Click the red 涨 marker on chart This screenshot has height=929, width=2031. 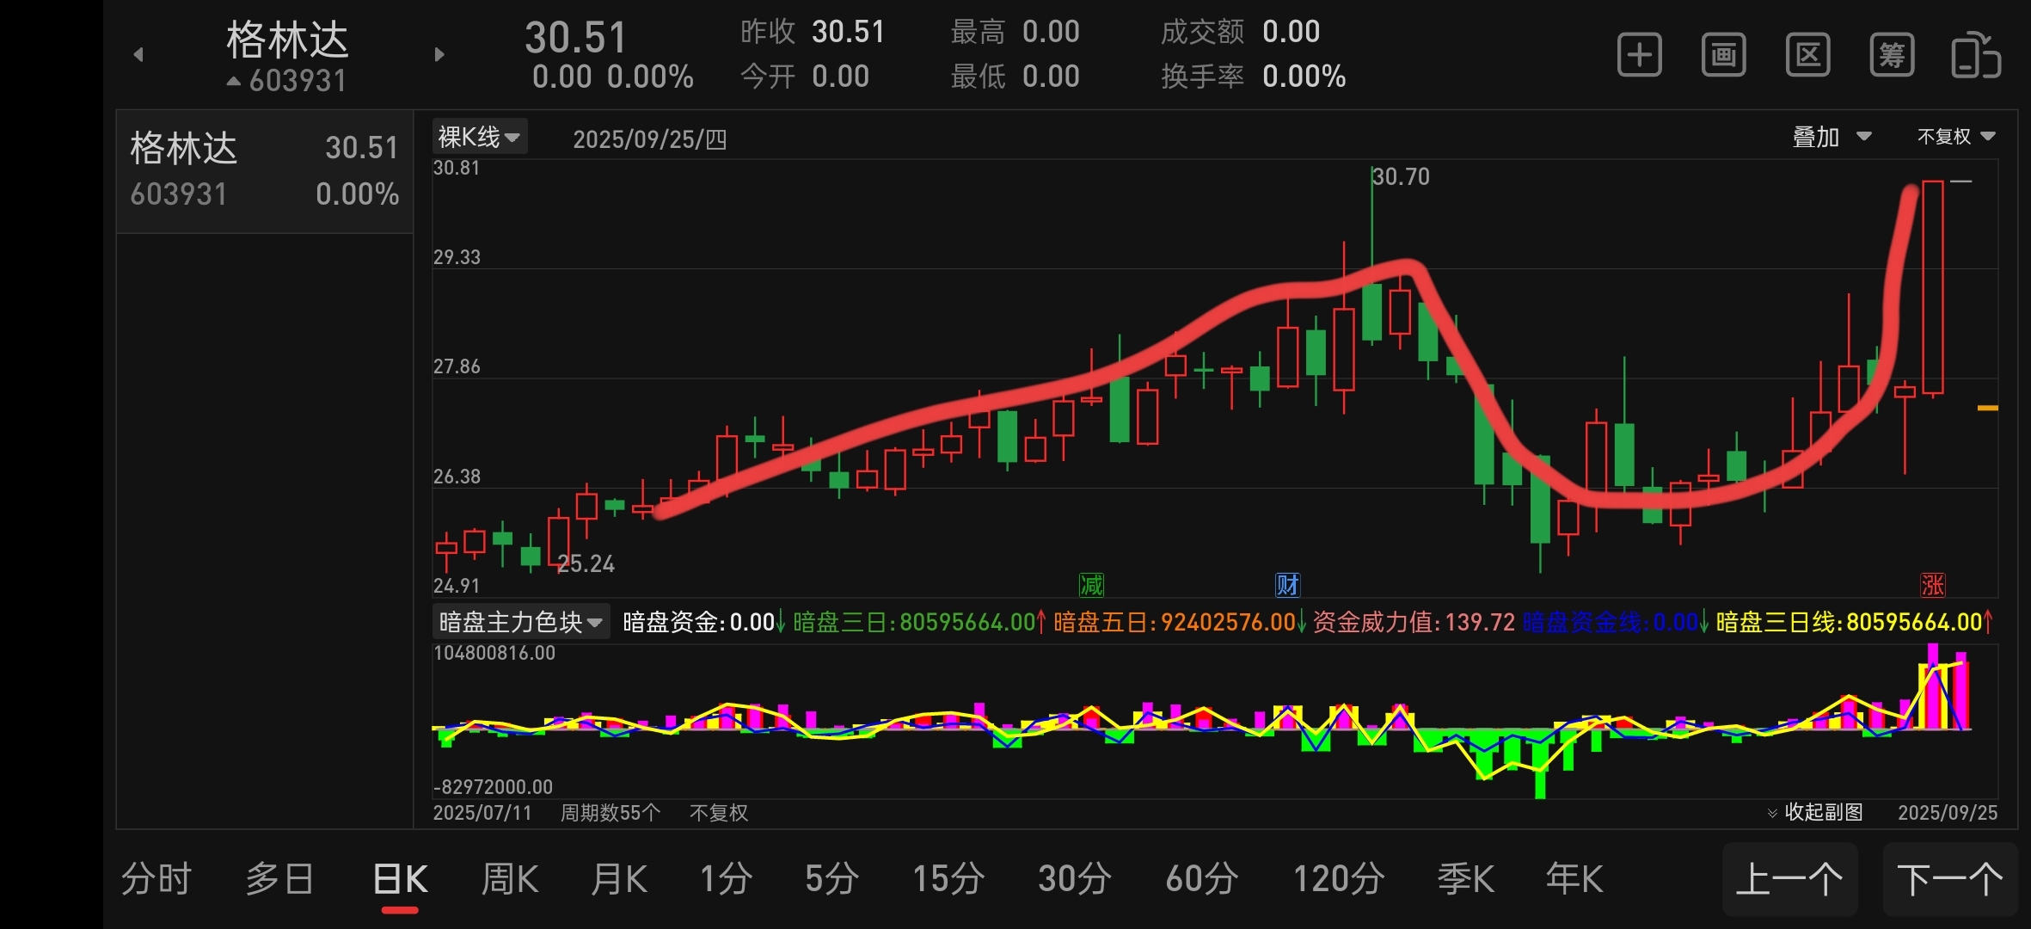(x=1932, y=585)
